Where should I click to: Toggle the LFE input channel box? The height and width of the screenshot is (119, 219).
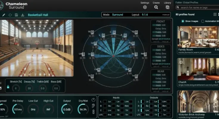[105, 115]
